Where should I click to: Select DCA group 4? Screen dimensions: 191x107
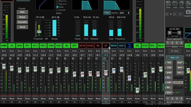click(x=181, y=43)
